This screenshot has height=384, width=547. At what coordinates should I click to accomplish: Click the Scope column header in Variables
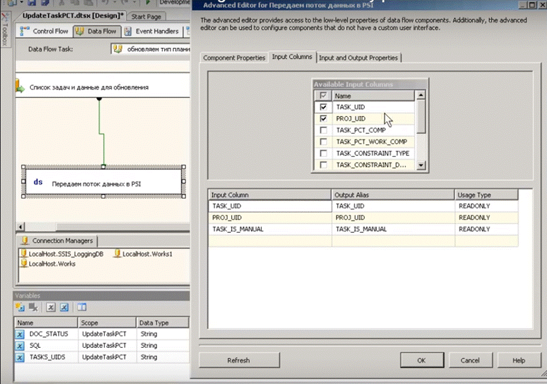(107, 323)
